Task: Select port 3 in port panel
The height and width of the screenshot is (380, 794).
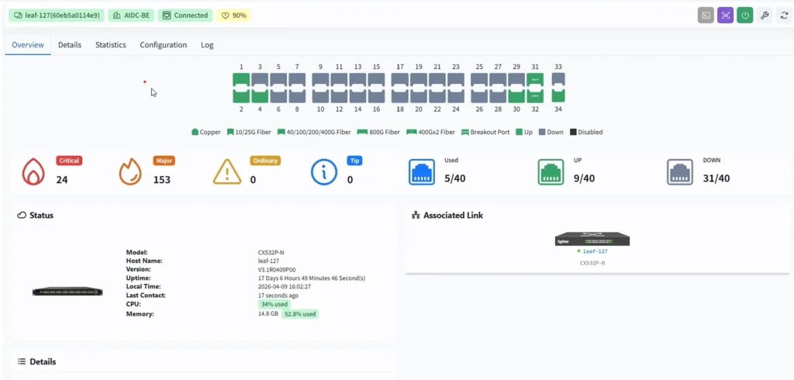Action: pos(260,80)
